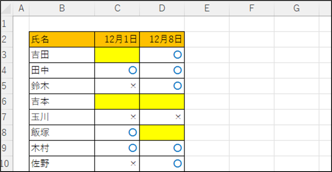Click the 鈴木 name cell
This screenshot has width=332, height=172.
62,86
